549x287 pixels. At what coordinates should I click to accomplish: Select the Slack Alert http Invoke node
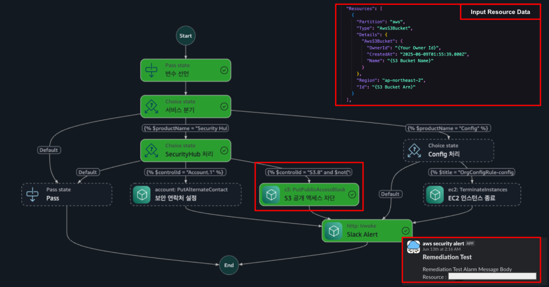(367, 231)
